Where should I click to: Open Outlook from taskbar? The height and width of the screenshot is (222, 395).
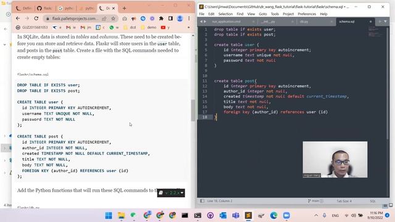click(x=223, y=215)
